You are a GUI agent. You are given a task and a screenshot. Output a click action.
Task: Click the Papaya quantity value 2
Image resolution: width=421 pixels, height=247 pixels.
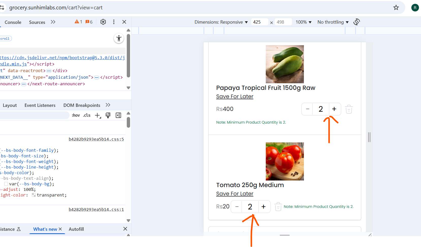pos(321,109)
